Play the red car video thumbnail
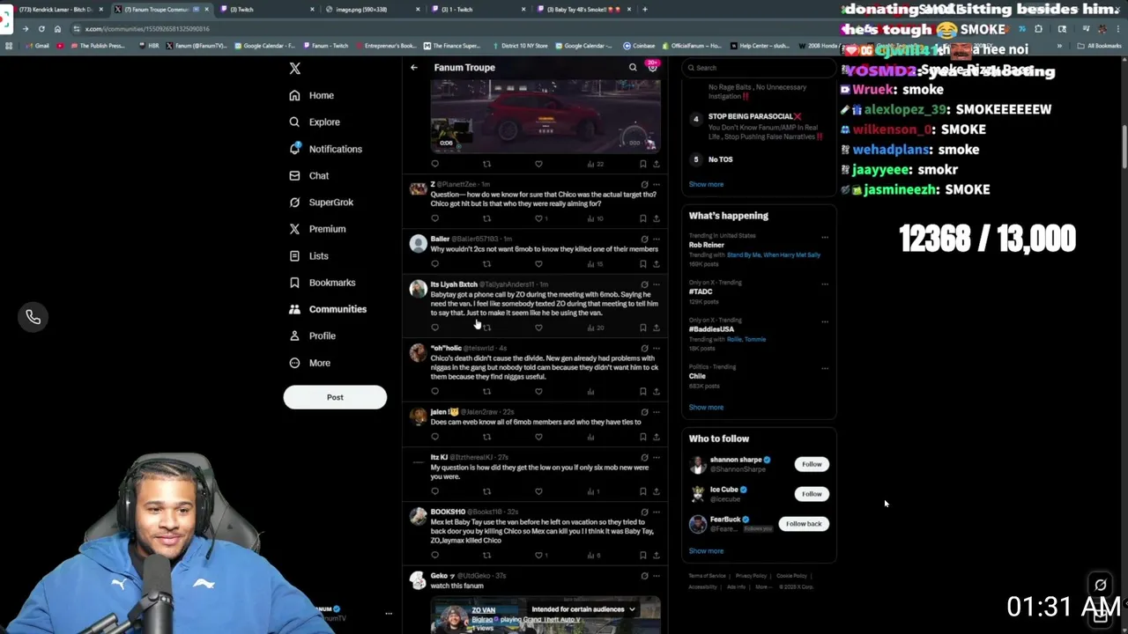1128x634 pixels. [545, 116]
